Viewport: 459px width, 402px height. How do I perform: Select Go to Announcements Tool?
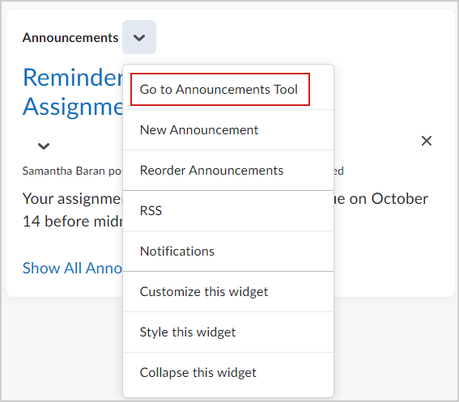coord(220,89)
